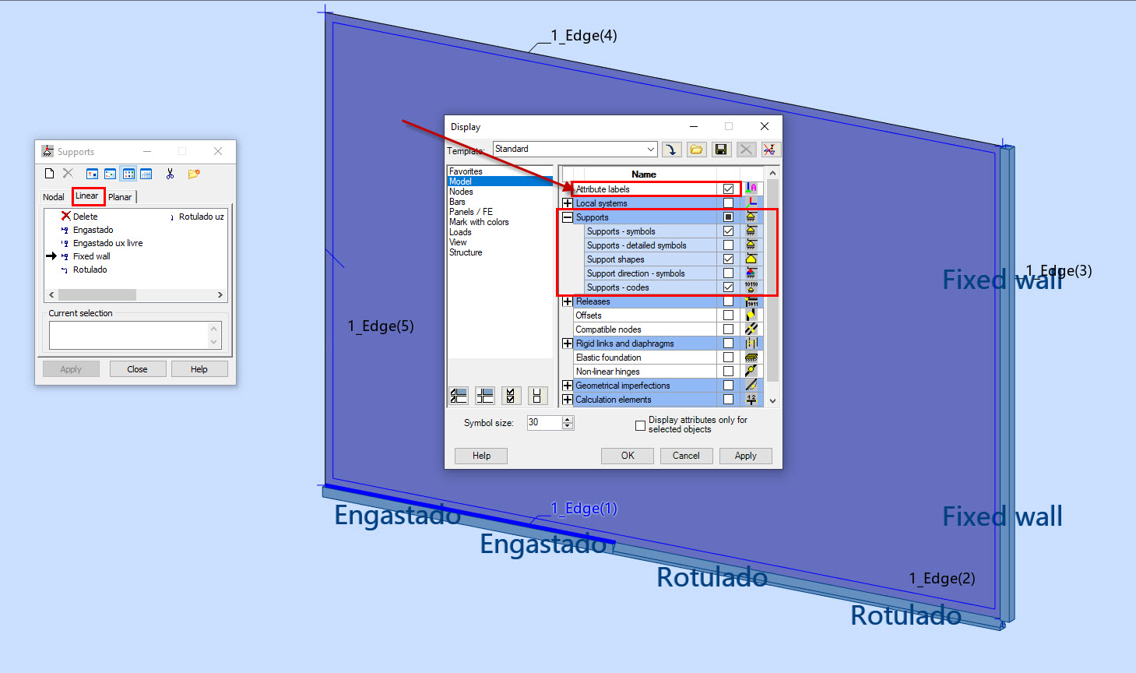Uncheck Supports - codes display option
Screen dimensions: 1136x673
728,287
